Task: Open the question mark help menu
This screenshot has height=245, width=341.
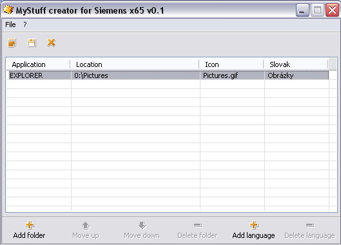Action: (x=25, y=24)
